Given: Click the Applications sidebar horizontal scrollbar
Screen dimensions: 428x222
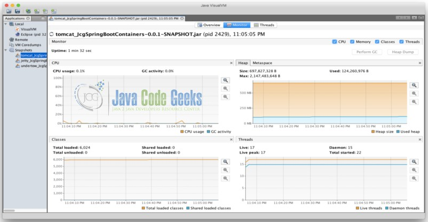Looking at the screenshot, I should [x=9, y=211].
